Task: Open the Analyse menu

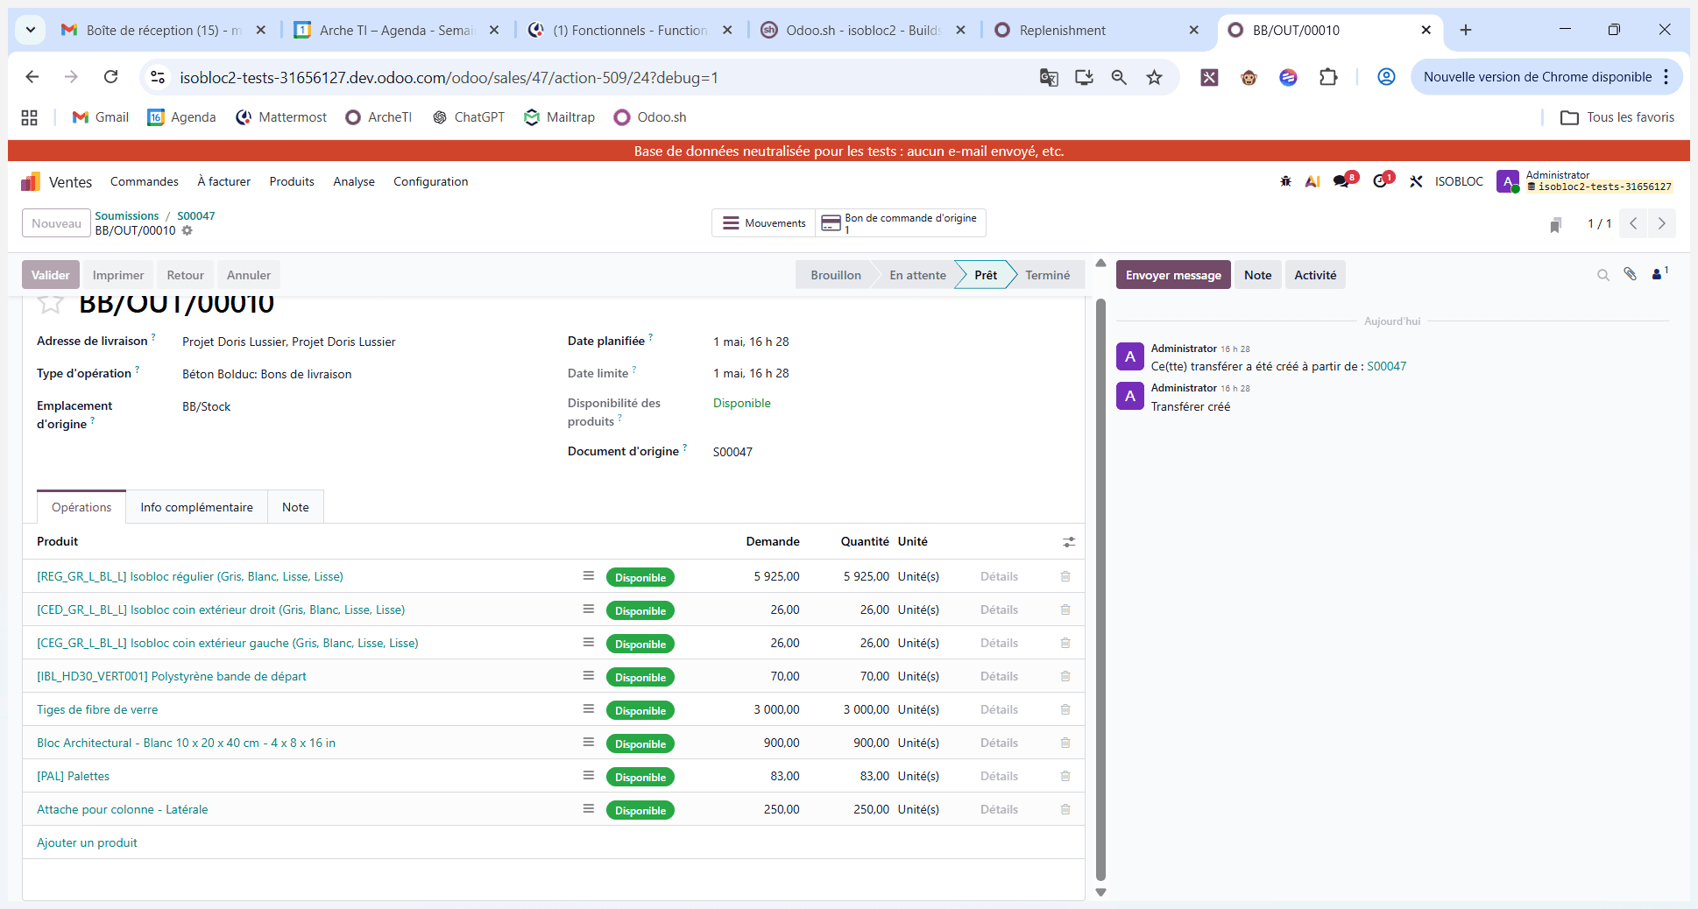Action: pos(354,181)
